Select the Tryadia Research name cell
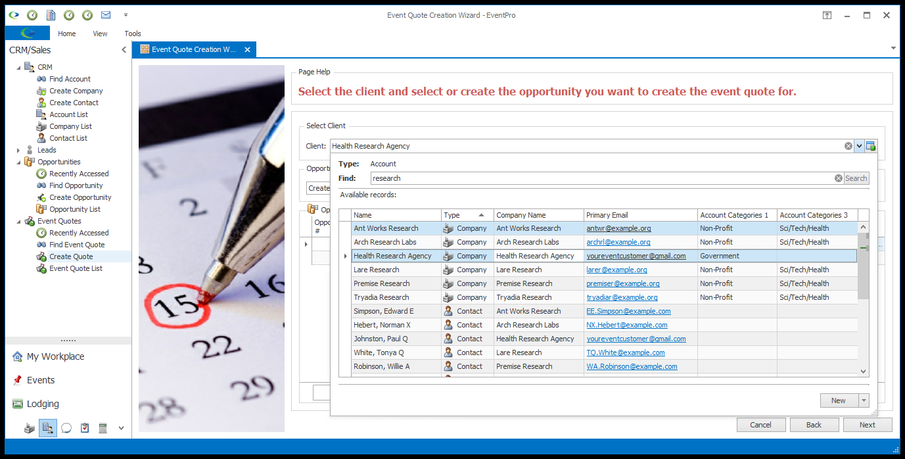This screenshot has width=905, height=459. point(396,297)
